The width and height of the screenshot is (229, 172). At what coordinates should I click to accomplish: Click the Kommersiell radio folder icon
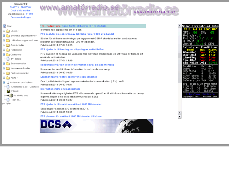pyautogui.click(x=8, y=68)
